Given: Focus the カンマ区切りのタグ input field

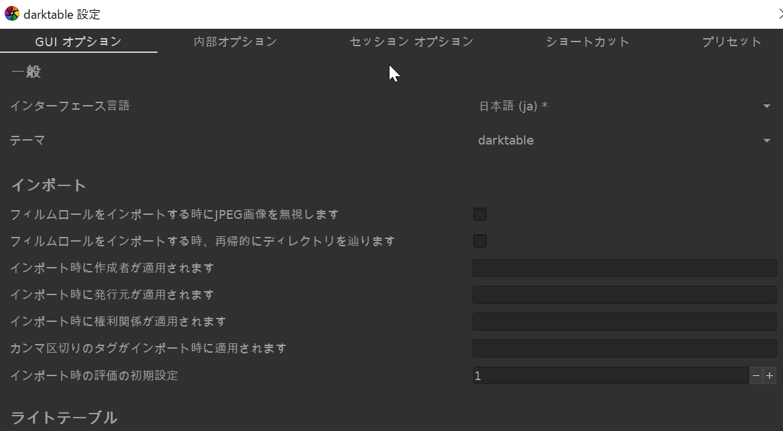Looking at the screenshot, I should 625,348.
